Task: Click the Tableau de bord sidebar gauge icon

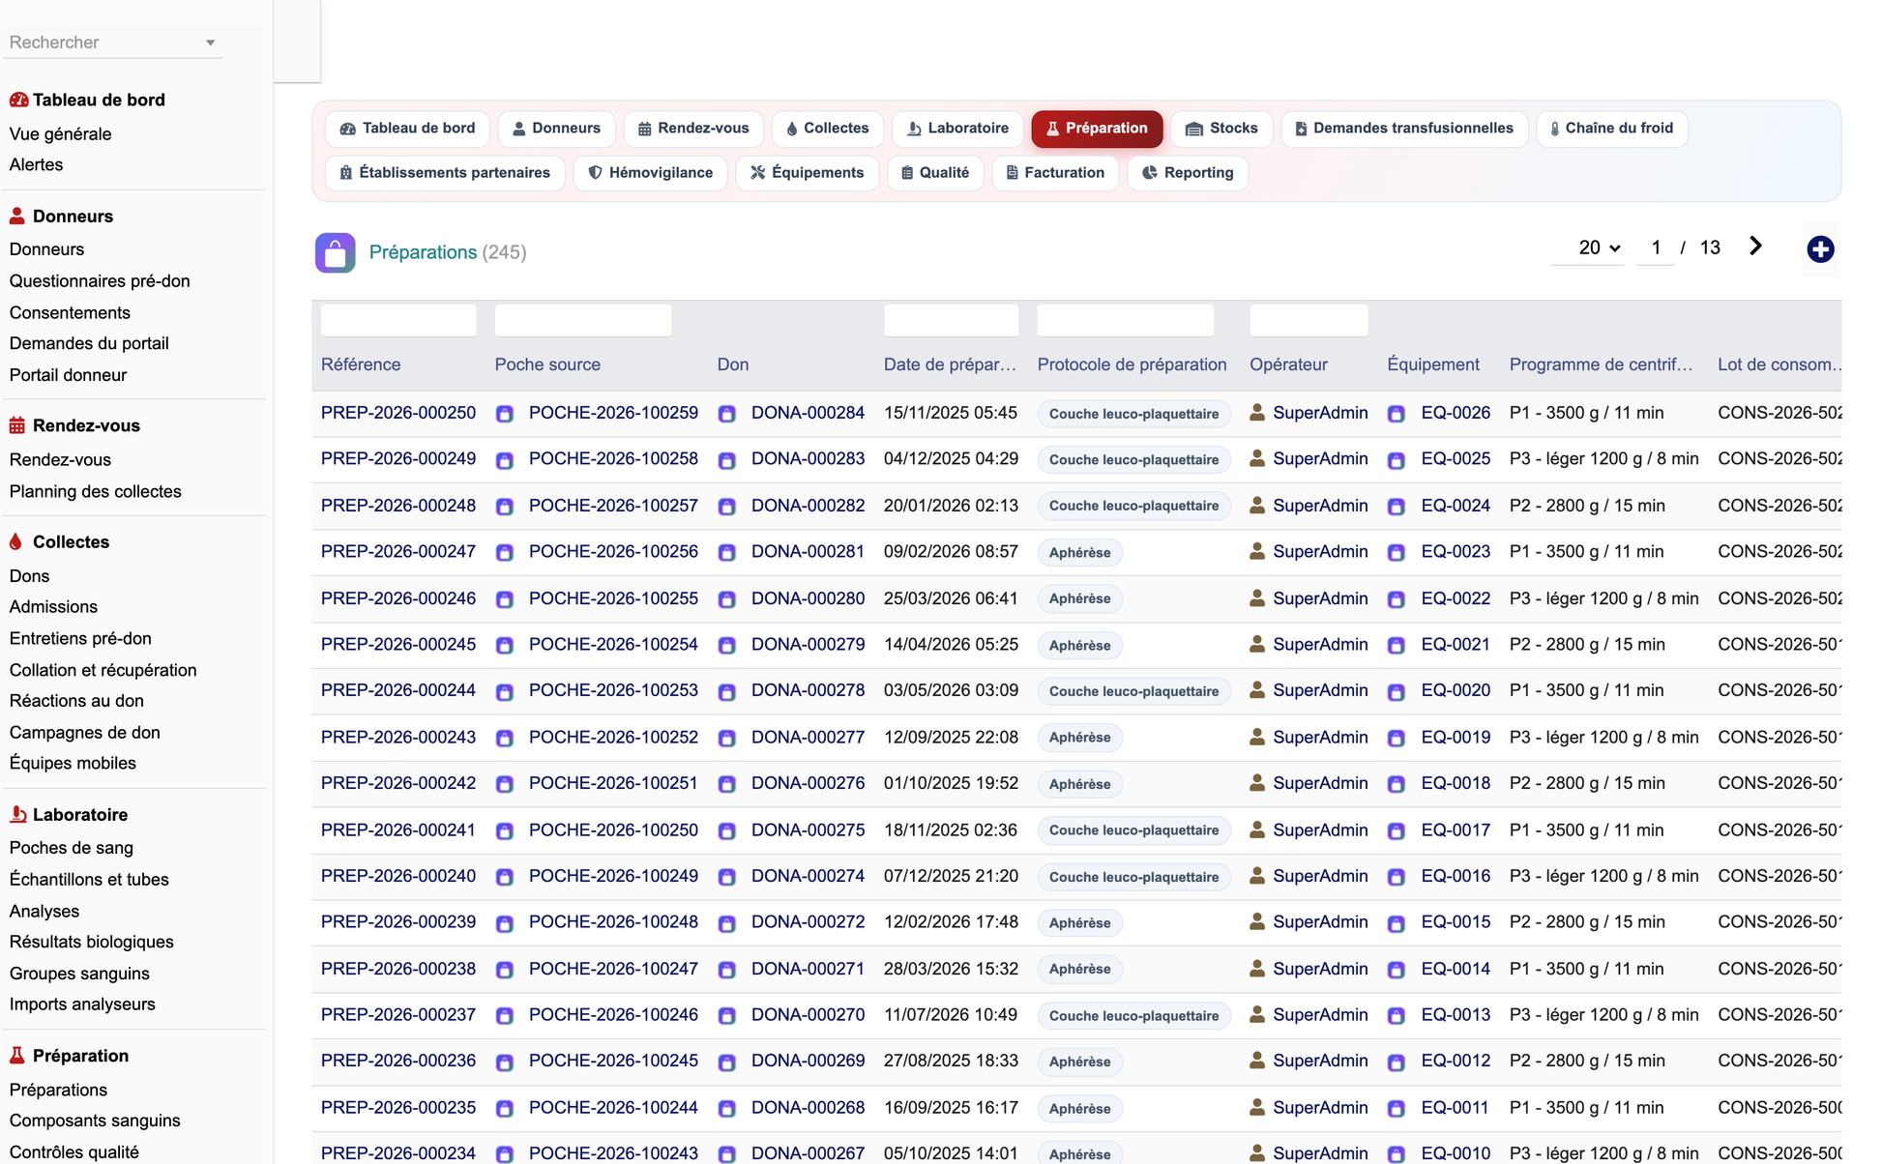Action: 18,100
